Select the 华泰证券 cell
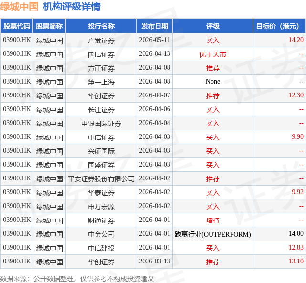The height and width of the screenshot is (283, 306). 101,193
